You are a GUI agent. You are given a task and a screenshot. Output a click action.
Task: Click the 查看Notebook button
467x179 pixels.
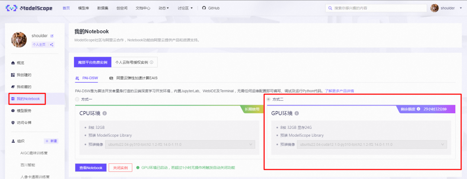[x=90, y=168]
